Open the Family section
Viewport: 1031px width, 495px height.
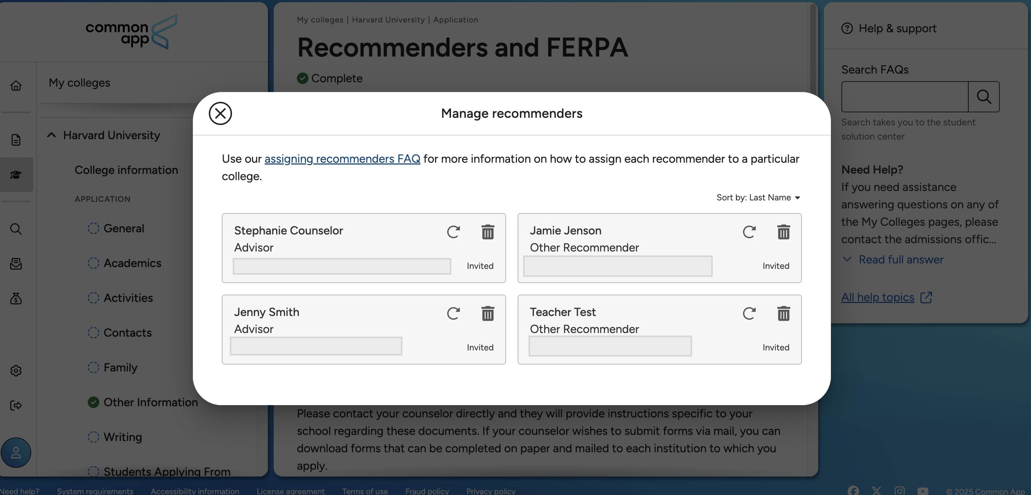pos(120,367)
